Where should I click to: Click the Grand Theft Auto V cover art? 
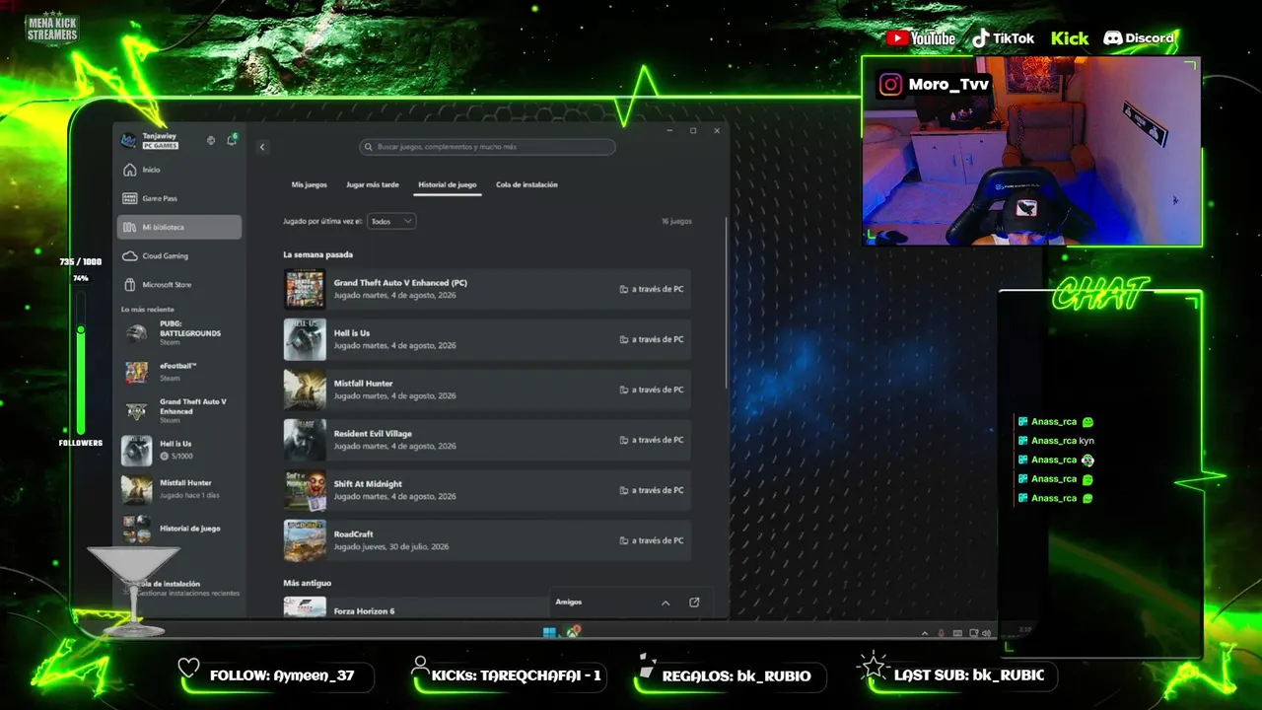click(305, 289)
